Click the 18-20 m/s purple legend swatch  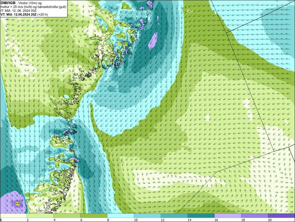pos(255,216)
